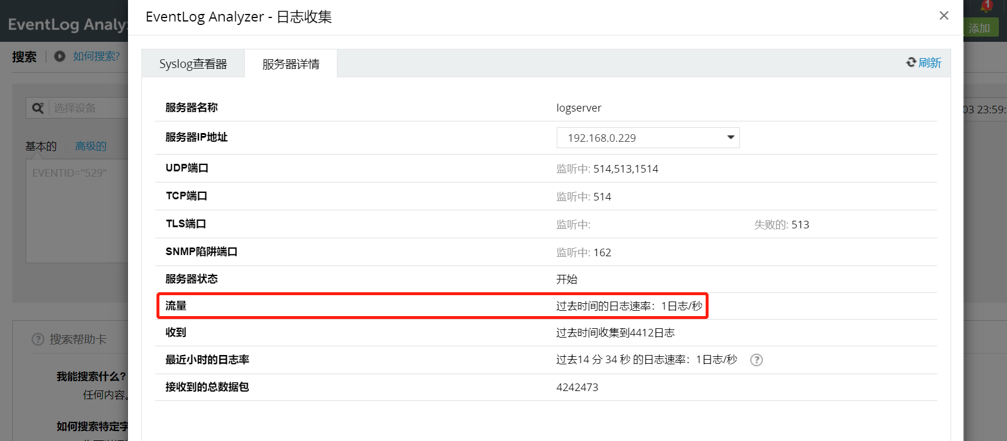Viewport: 1007px width, 441px height.
Task: Click the TCP端口 监听中: 514 value
Action: 583,196
